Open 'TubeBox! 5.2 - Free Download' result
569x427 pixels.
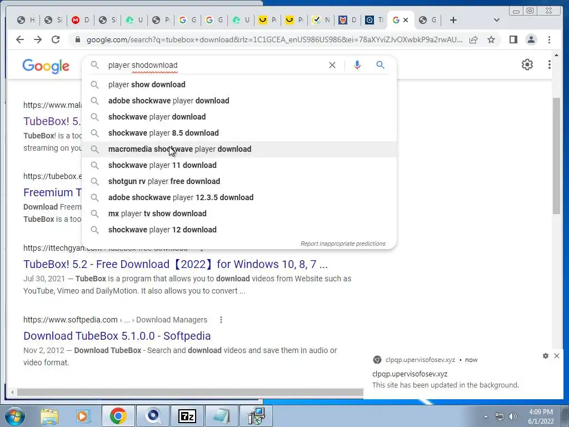[175, 264]
